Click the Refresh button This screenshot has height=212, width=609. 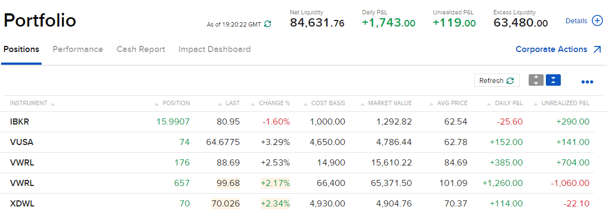[497, 81]
